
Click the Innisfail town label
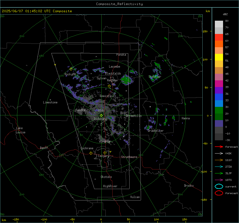[107, 96]
